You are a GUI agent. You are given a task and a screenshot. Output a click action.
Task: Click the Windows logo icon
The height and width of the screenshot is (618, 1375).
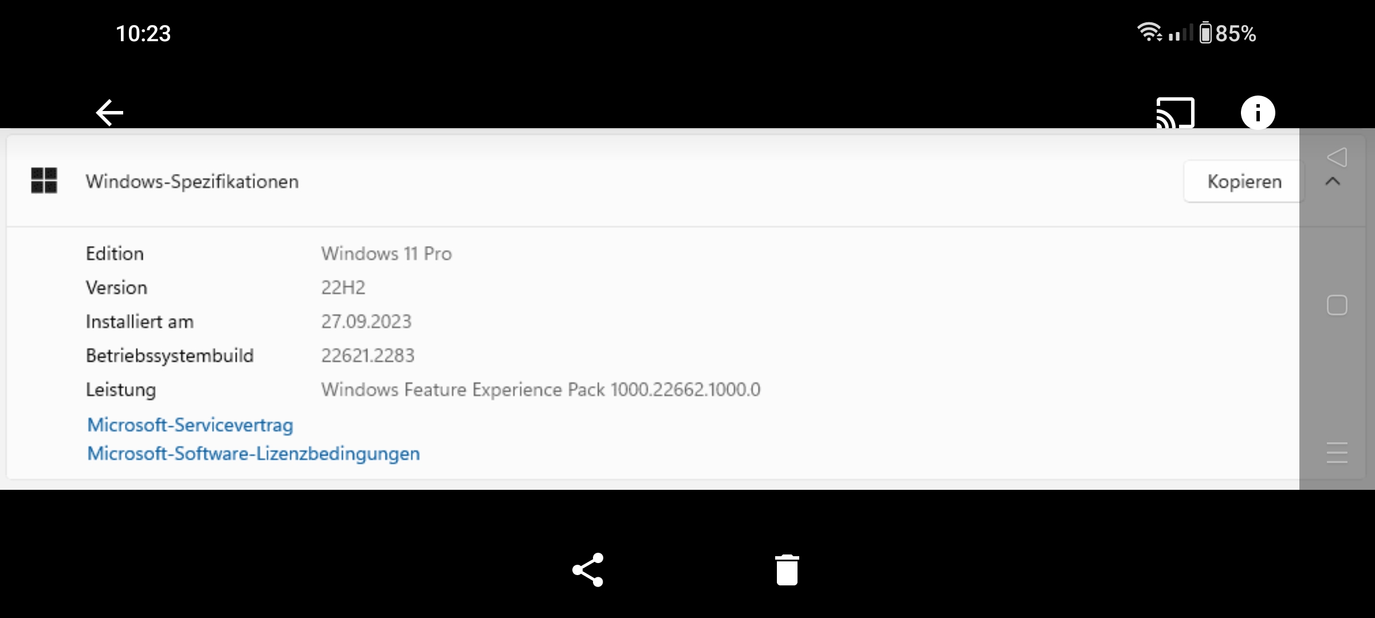pos(44,181)
